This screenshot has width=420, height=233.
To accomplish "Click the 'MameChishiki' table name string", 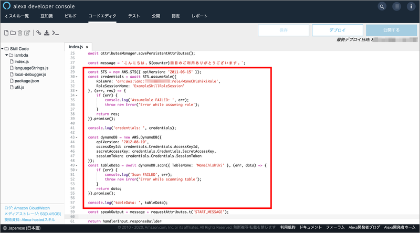I will tap(209, 165).
